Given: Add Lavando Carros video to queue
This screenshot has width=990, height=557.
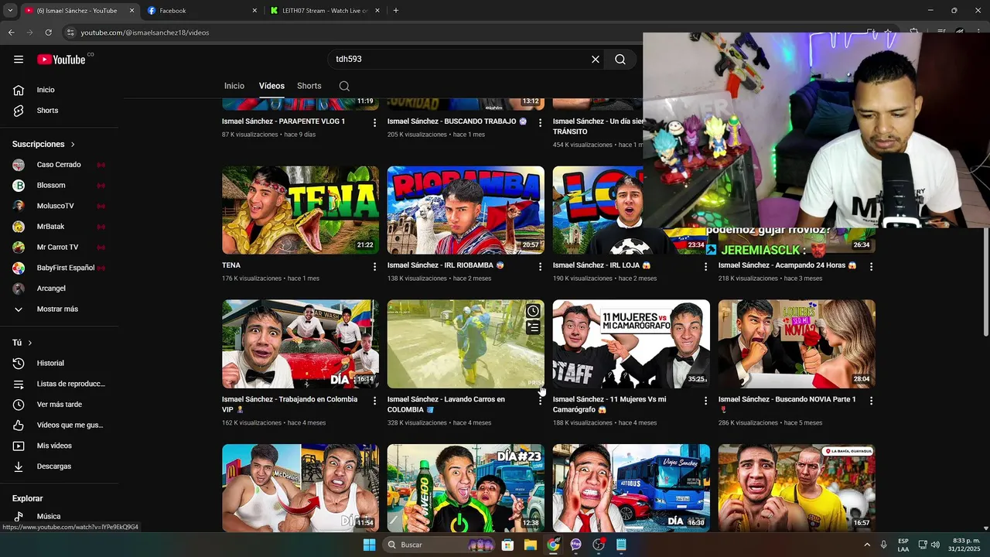Looking at the screenshot, I should 533,328.
